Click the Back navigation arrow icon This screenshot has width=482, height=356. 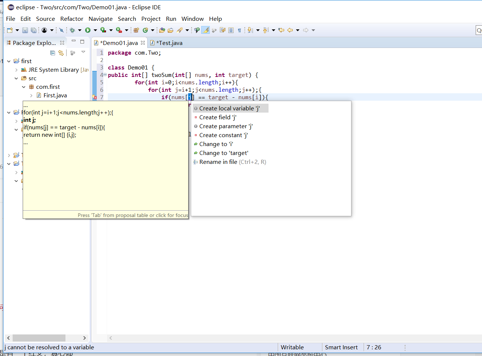point(290,30)
